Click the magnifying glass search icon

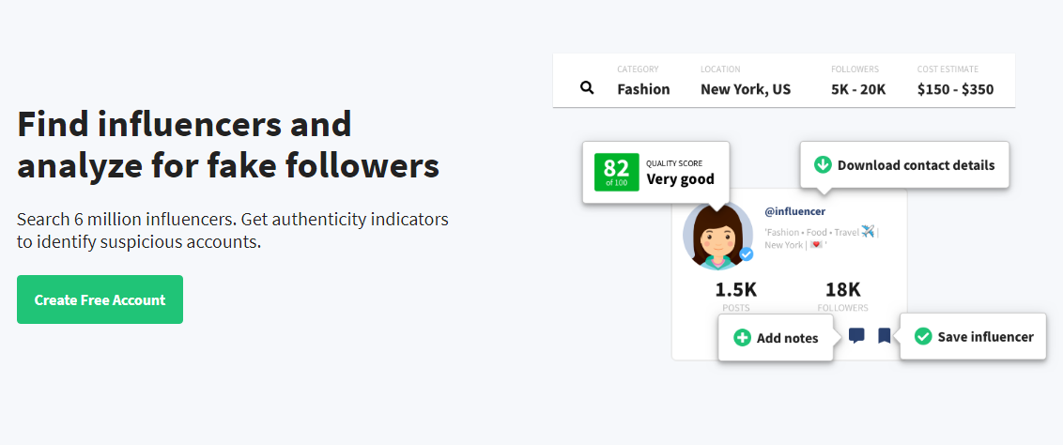pyautogui.click(x=587, y=87)
